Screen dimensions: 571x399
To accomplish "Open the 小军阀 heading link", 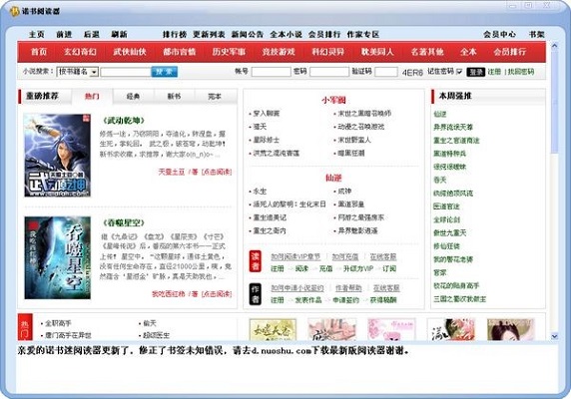I will pyautogui.click(x=333, y=100).
